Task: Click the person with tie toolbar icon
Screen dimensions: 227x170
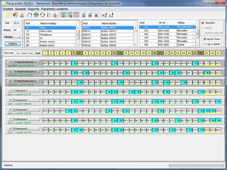Action: [22, 15]
